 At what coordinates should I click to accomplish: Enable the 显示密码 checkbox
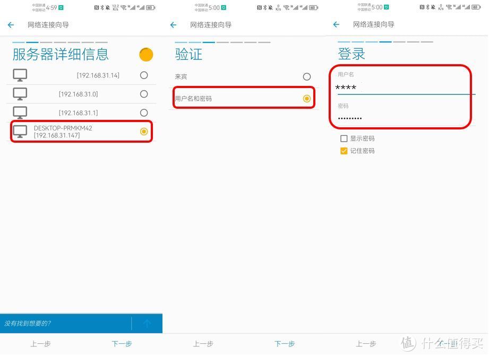click(345, 138)
